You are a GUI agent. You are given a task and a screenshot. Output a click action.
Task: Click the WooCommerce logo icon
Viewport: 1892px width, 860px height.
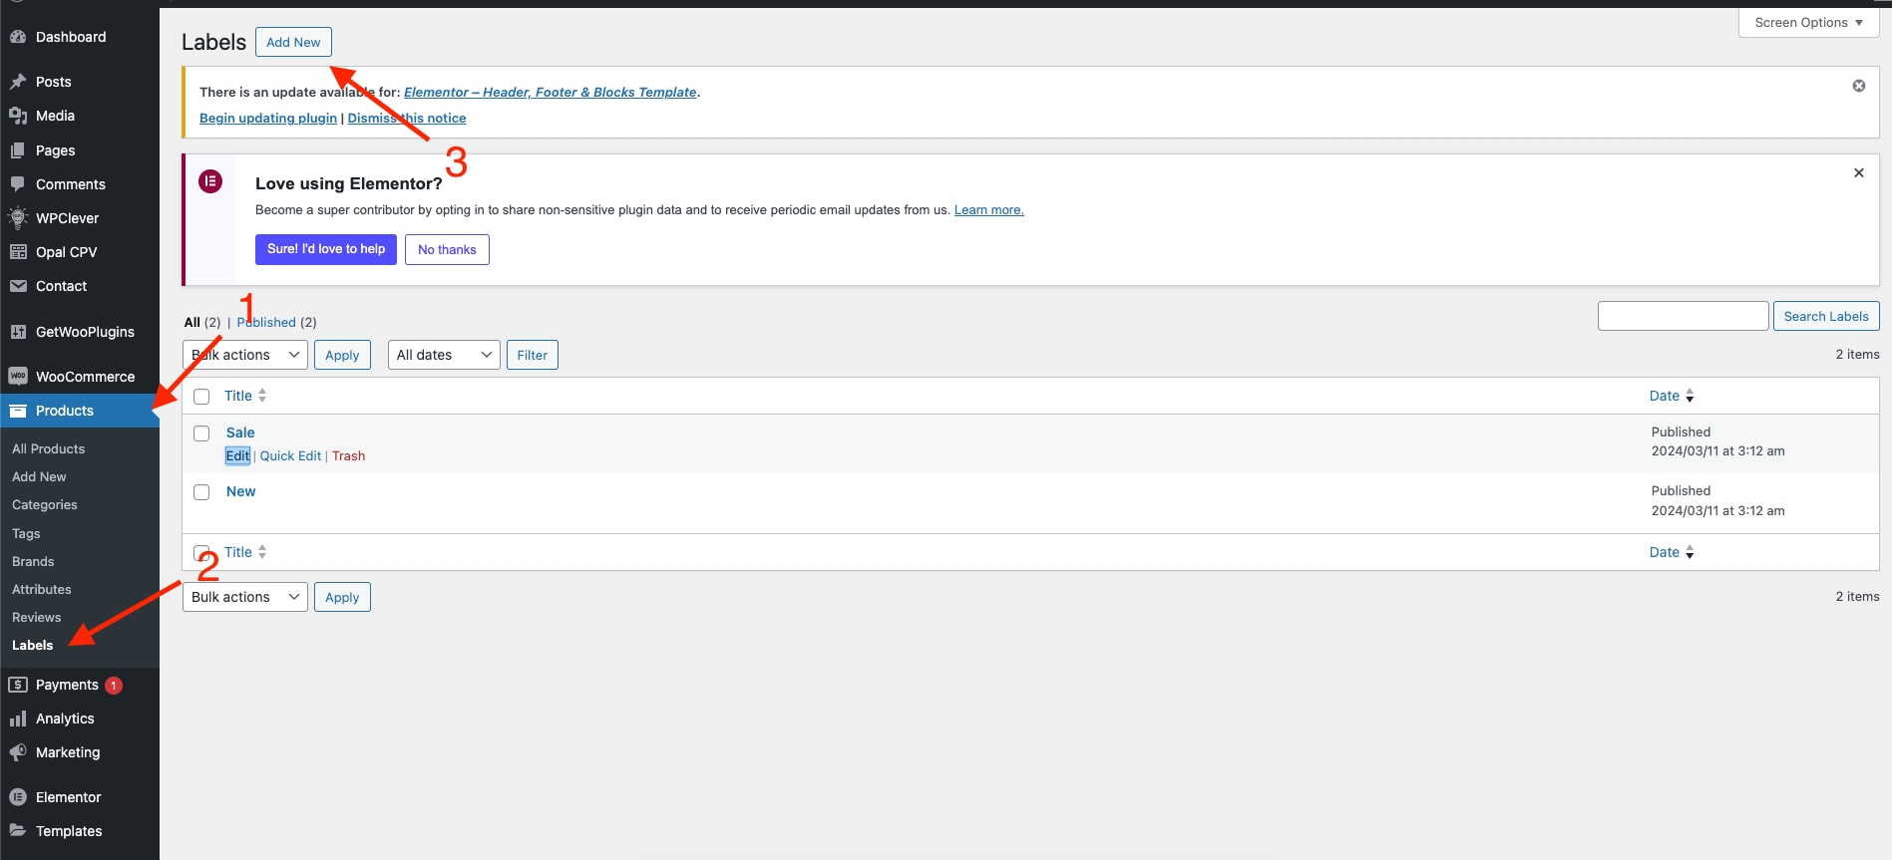coord(18,377)
